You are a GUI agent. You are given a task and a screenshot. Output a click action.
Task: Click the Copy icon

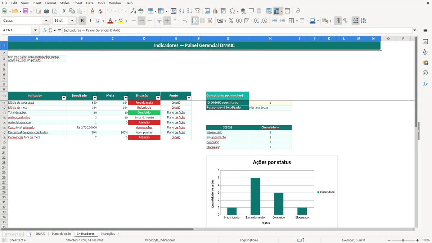point(72,11)
